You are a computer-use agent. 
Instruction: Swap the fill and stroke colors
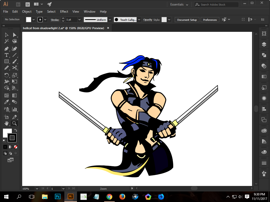[x=15, y=130]
